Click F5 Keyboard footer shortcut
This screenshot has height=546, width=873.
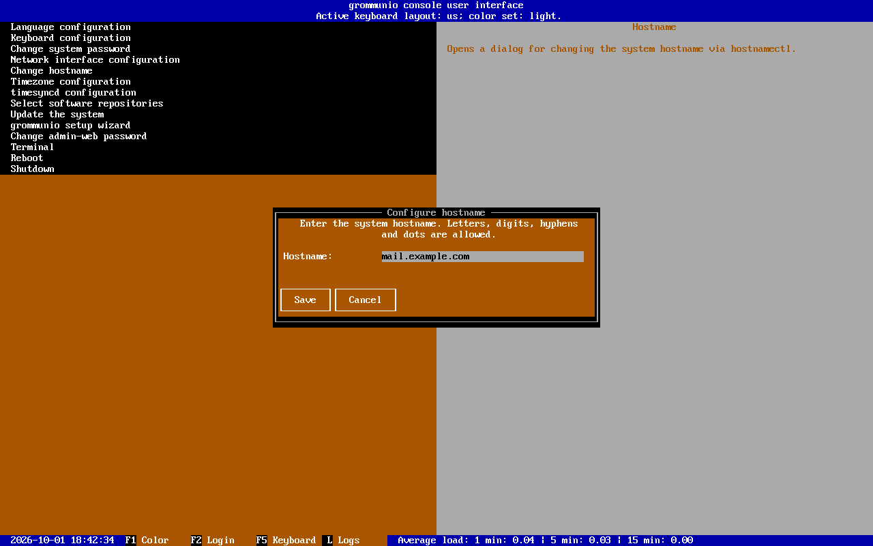[x=286, y=541]
